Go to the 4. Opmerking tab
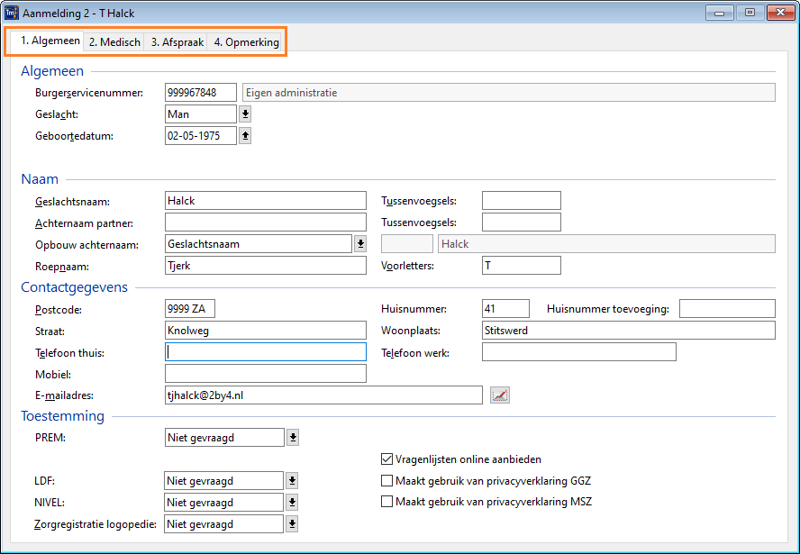The height and width of the screenshot is (554, 800). click(246, 42)
